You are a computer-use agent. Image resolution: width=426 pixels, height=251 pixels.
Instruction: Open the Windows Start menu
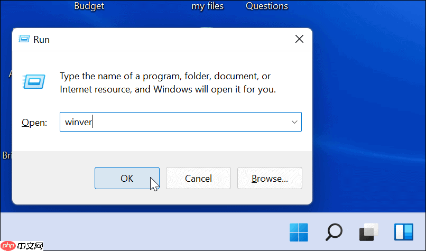[x=299, y=232]
